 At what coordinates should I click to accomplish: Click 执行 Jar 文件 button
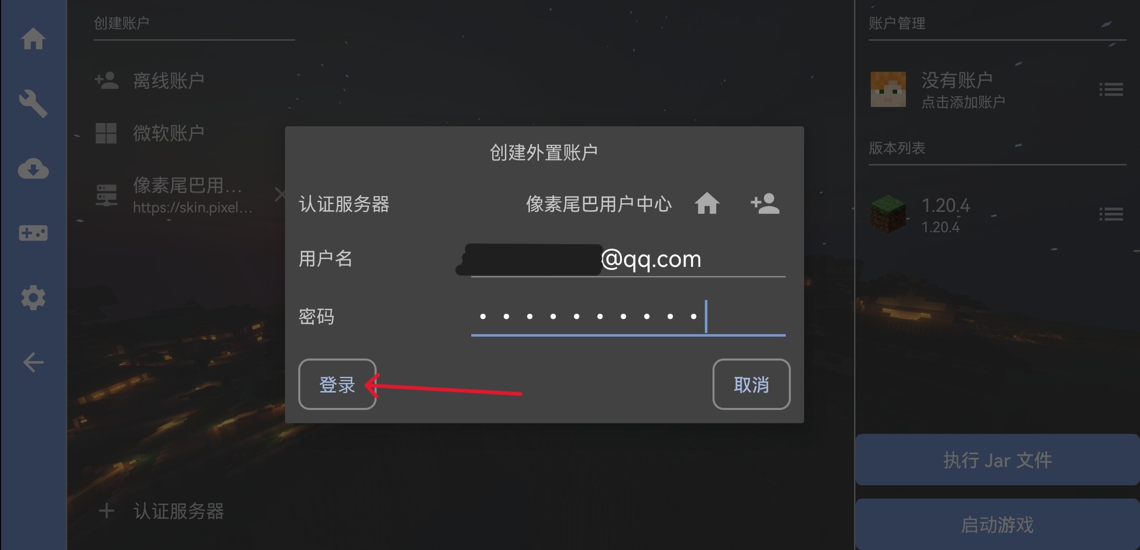pyautogui.click(x=997, y=460)
